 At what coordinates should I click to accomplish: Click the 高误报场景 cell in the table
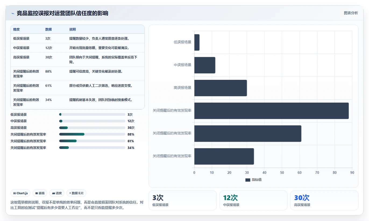click(21, 57)
